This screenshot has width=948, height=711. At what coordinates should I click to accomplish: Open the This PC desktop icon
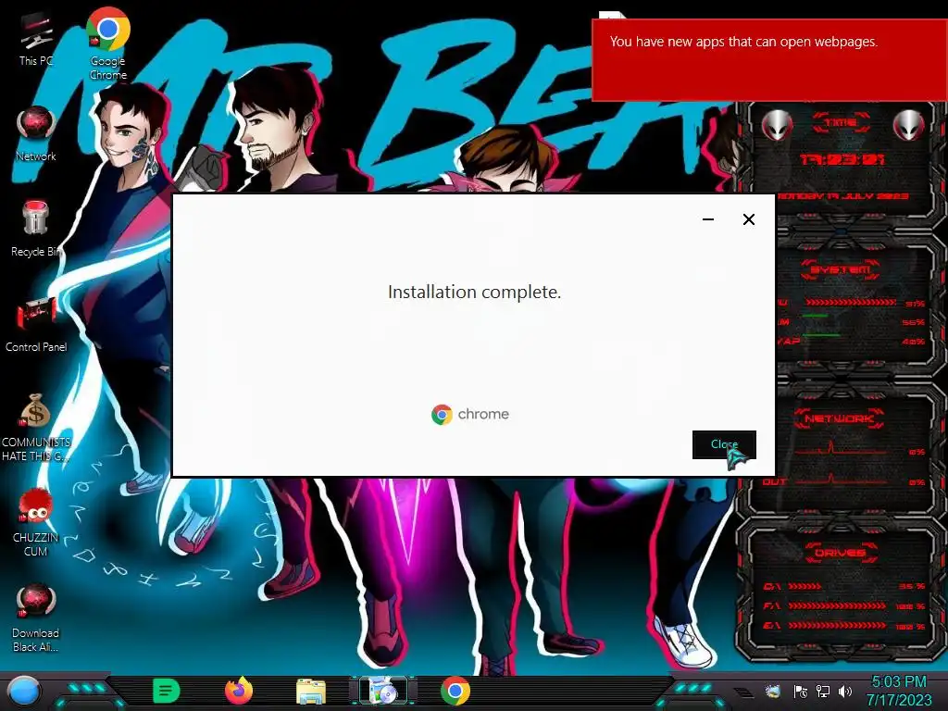coord(36,39)
